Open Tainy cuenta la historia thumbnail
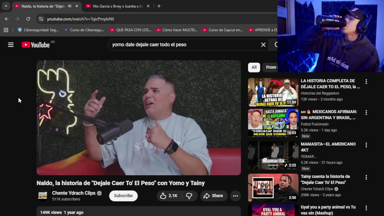The width and height of the screenshot is (384, 216). point(273,188)
